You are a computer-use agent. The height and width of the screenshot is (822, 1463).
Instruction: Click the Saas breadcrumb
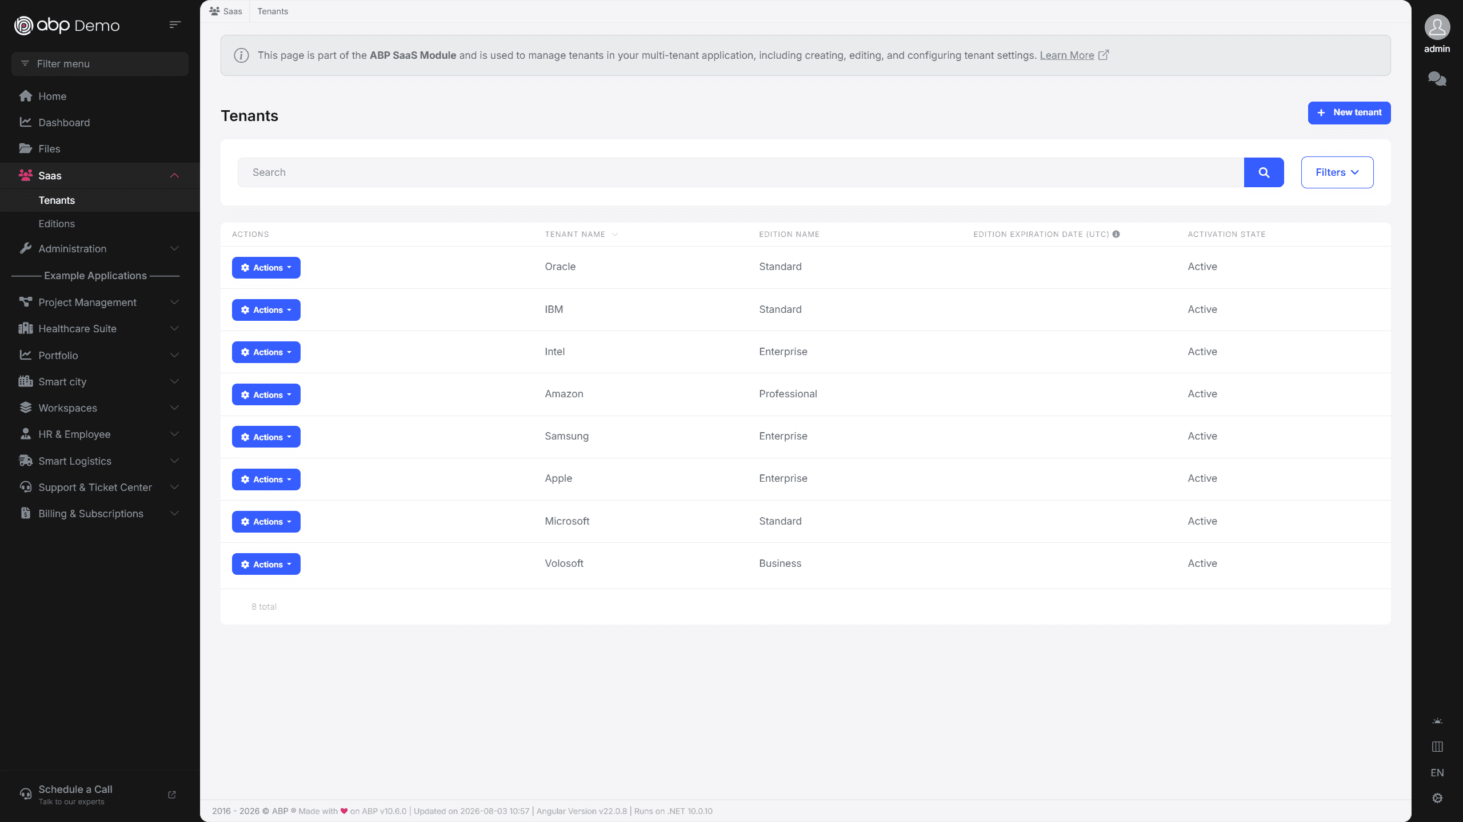point(226,11)
